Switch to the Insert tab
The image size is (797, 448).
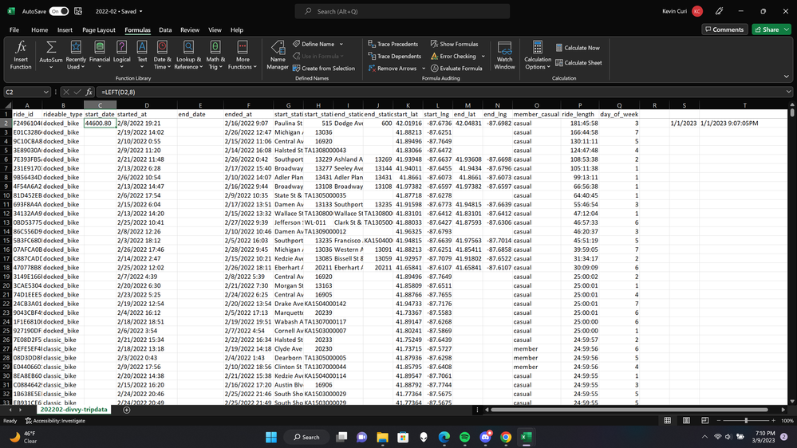click(65, 30)
